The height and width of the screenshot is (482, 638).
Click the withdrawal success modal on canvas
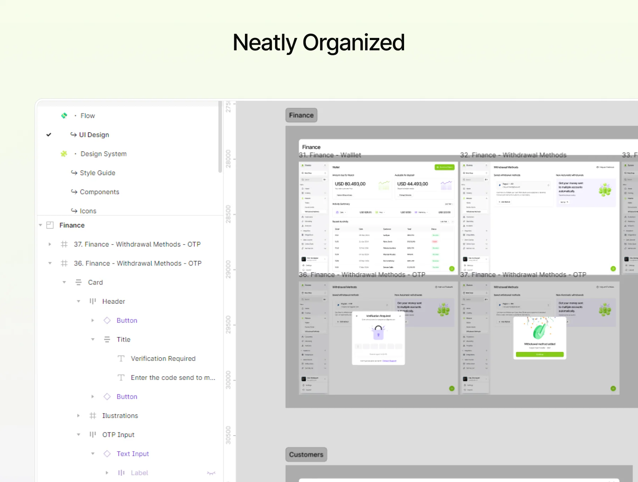point(540,338)
